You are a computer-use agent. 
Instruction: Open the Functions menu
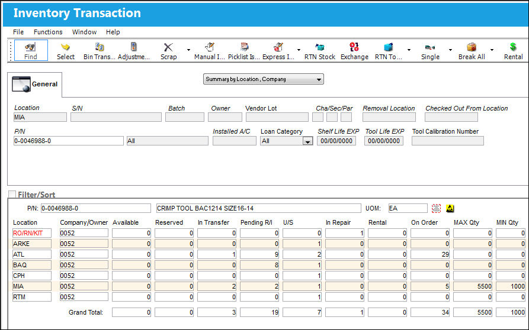(48, 32)
